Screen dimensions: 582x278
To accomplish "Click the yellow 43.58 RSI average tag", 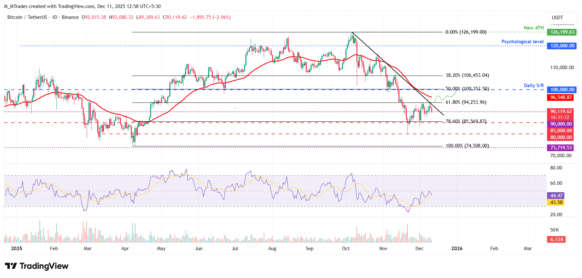I will coord(556,202).
